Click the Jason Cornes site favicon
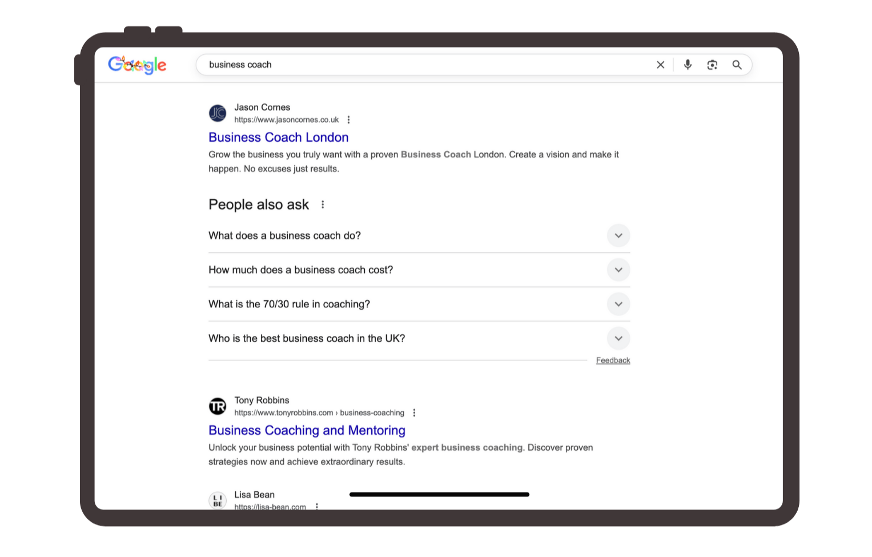872x557 pixels. tap(218, 113)
